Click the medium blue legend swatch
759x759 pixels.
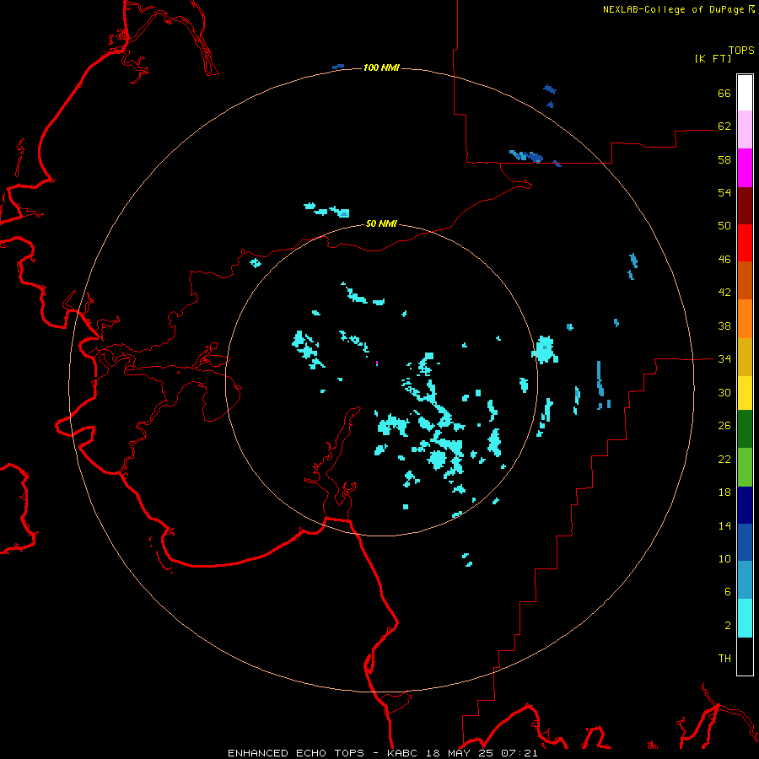point(745,542)
